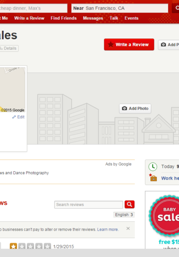Dismiss the reviews notice with X

click(128, 228)
